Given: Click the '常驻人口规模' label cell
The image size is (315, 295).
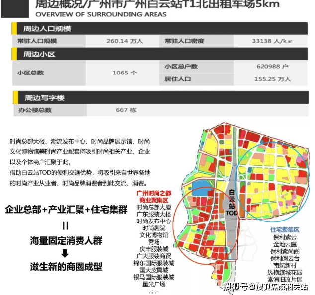Looking at the screenshot, I should tap(49, 41).
